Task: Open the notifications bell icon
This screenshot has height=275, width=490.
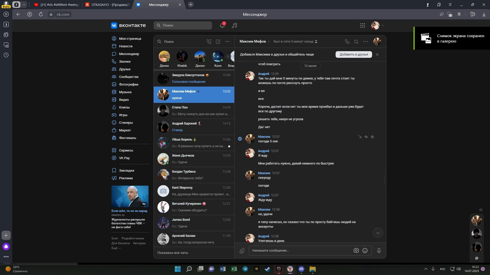Action: click(x=222, y=25)
